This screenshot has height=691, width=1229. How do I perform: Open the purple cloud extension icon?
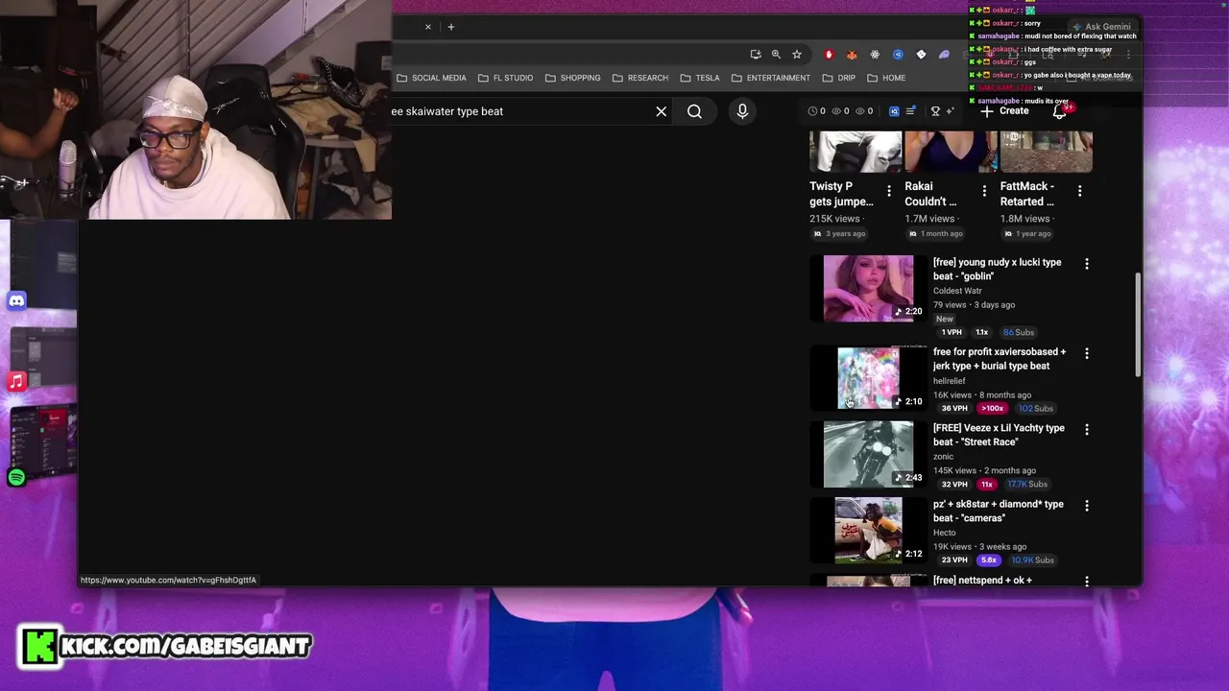(x=944, y=55)
